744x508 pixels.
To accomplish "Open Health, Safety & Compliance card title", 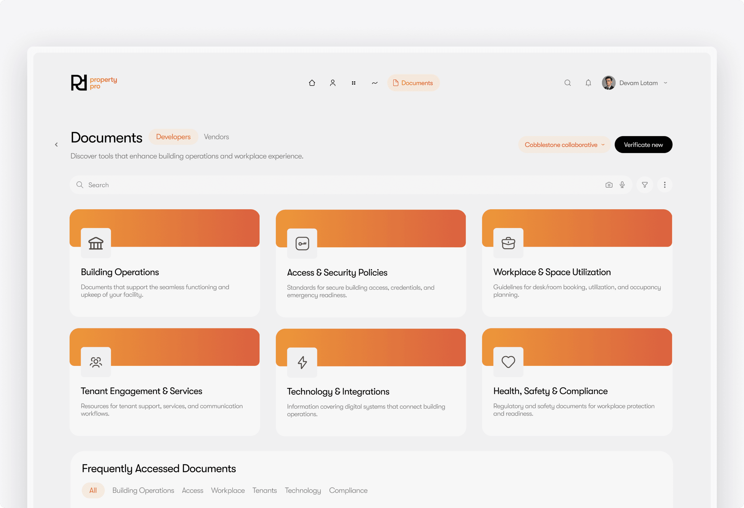I will click(x=550, y=391).
